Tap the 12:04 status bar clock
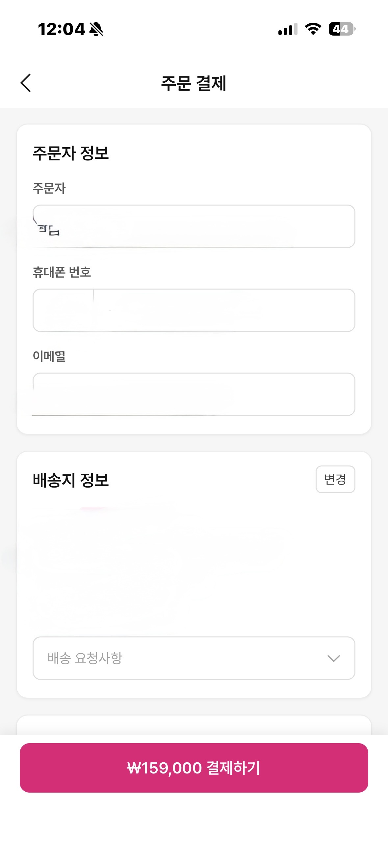Screen dimensions: 388x842 (62, 29)
